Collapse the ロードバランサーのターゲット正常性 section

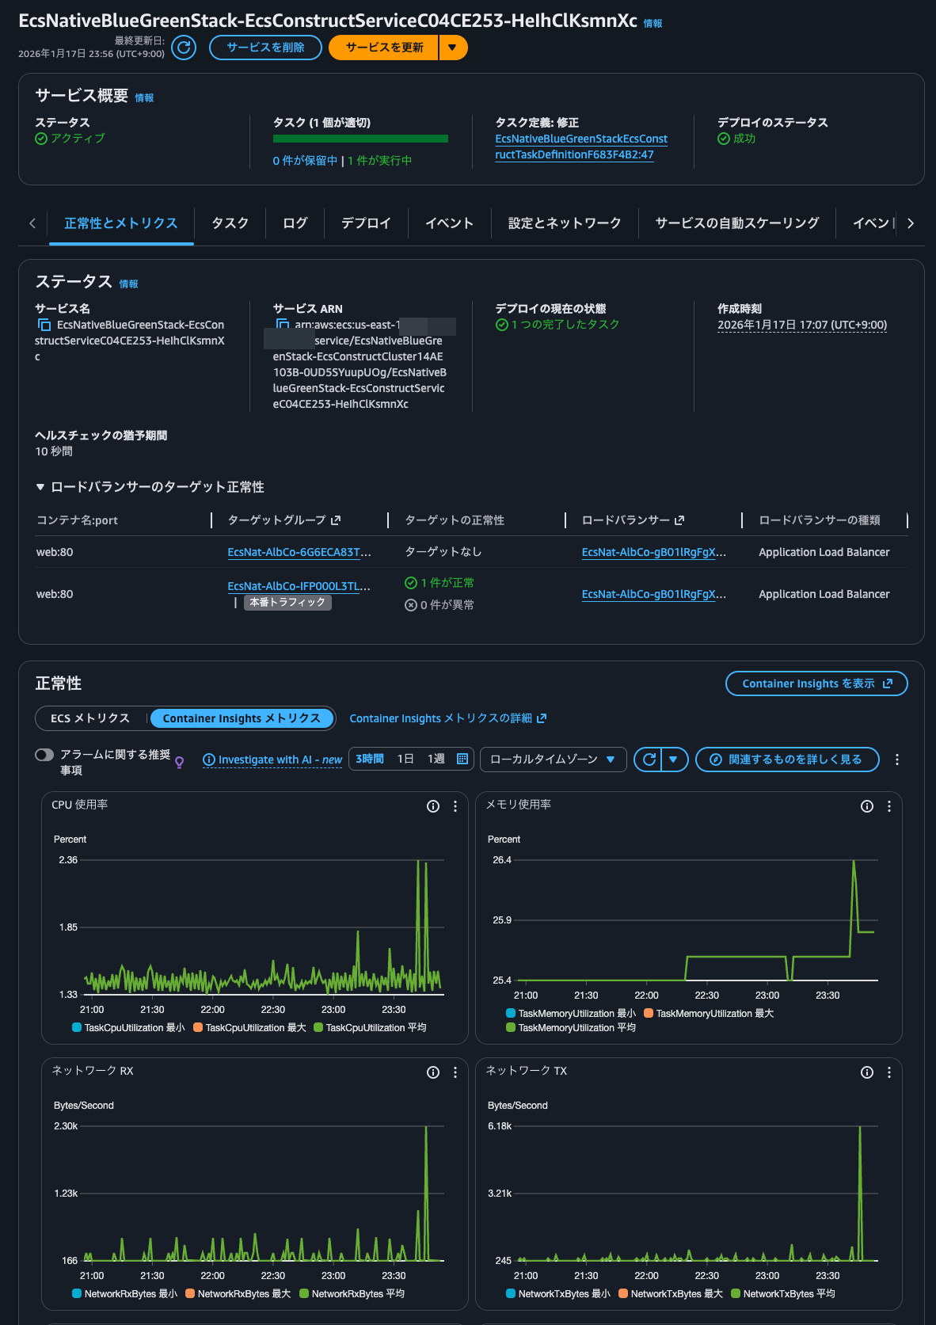[40, 487]
